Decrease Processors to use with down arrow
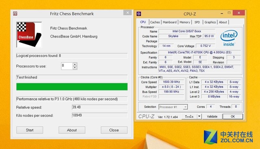The image size is (260, 149). pyautogui.click(x=75, y=68)
